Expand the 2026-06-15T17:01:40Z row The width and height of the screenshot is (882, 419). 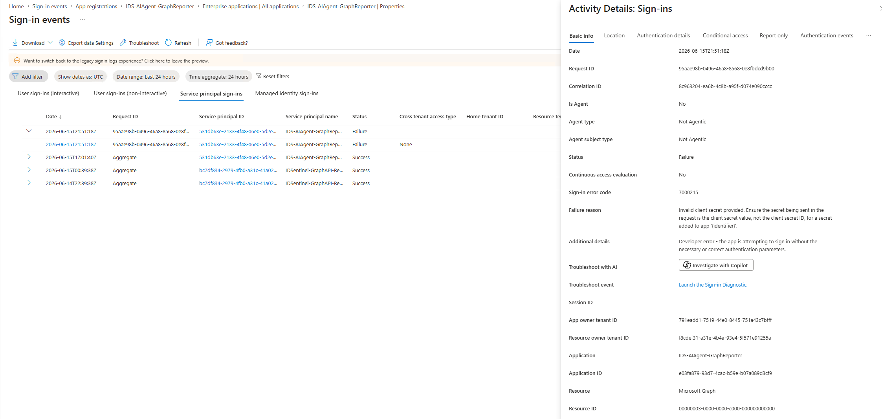(29, 157)
